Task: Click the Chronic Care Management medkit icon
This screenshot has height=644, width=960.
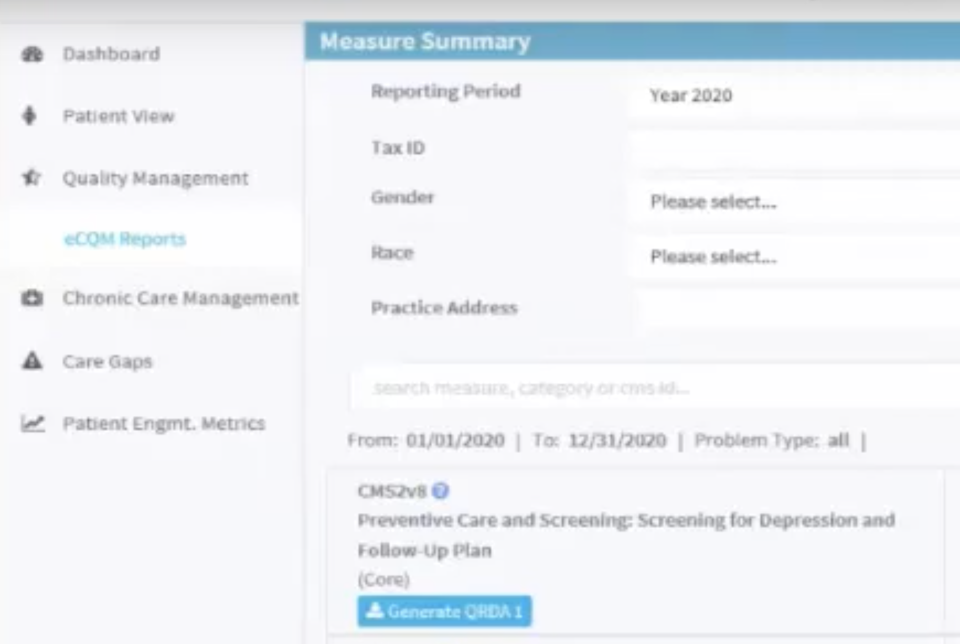Action: (32, 298)
